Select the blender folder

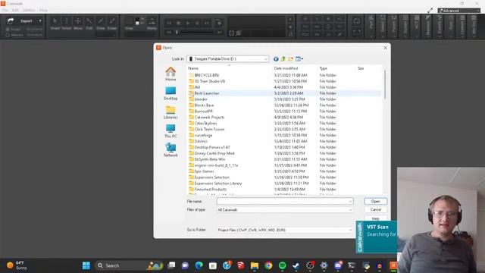(x=201, y=99)
